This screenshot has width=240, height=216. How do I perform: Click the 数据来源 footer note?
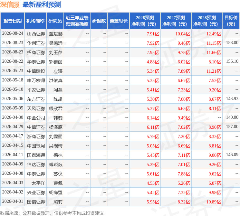pos(52,213)
